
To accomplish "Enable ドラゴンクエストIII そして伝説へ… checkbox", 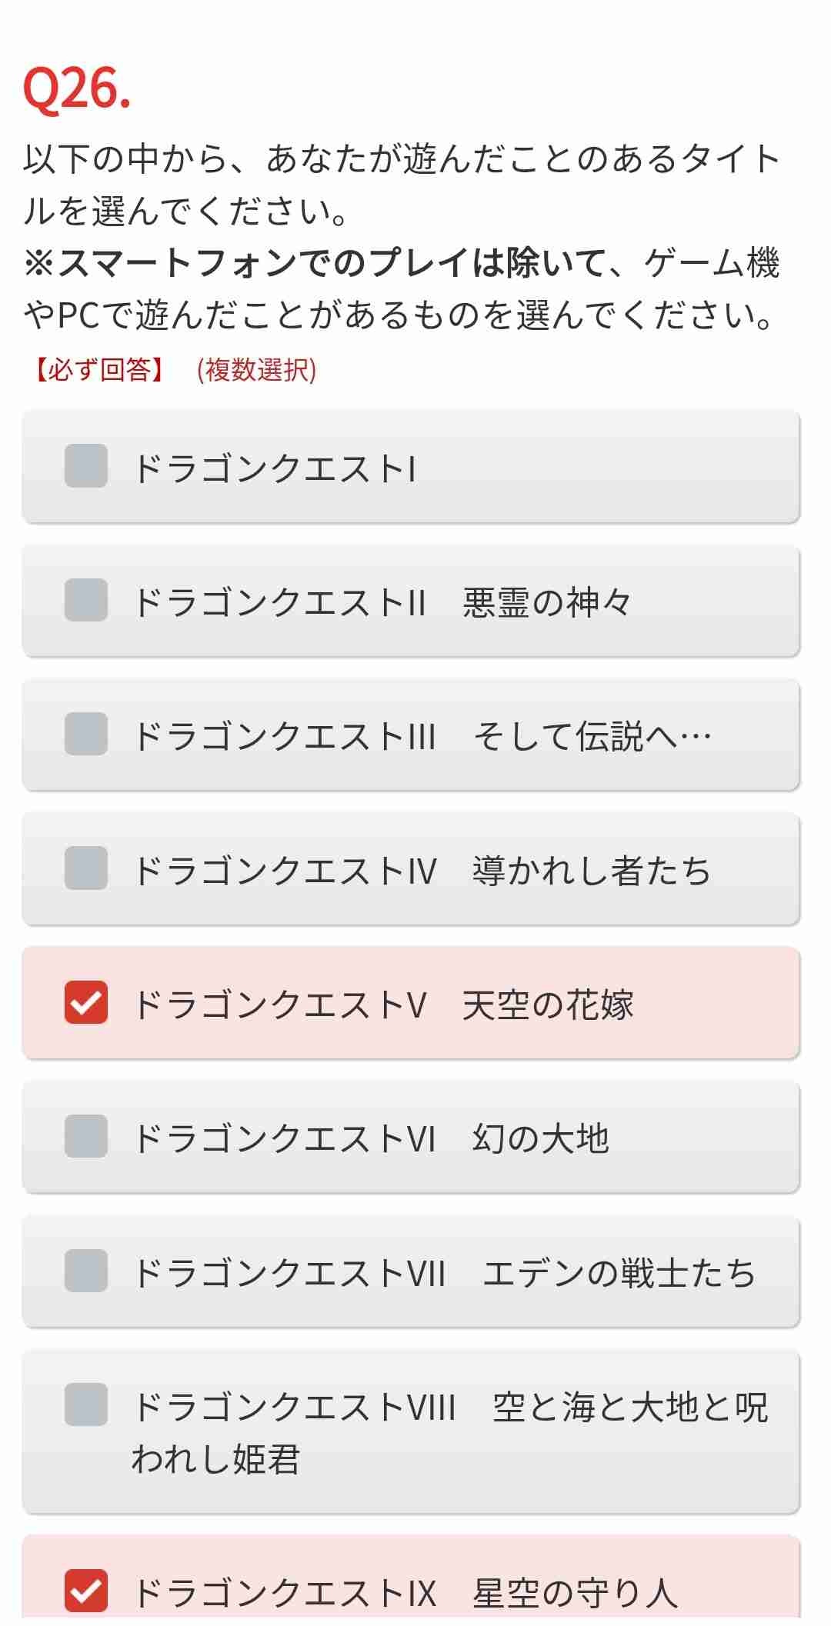I will coord(85,735).
